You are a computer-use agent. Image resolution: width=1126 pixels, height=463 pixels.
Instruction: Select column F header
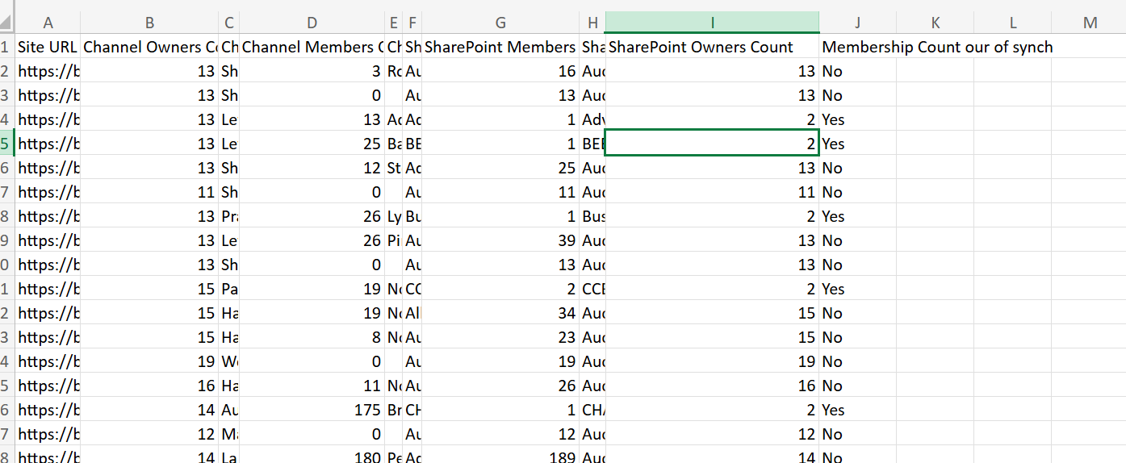(x=412, y=23)
